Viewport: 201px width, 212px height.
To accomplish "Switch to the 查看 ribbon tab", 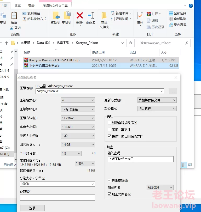I will pos(31,5).
